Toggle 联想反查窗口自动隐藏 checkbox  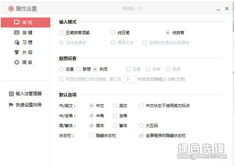(61, 79)
